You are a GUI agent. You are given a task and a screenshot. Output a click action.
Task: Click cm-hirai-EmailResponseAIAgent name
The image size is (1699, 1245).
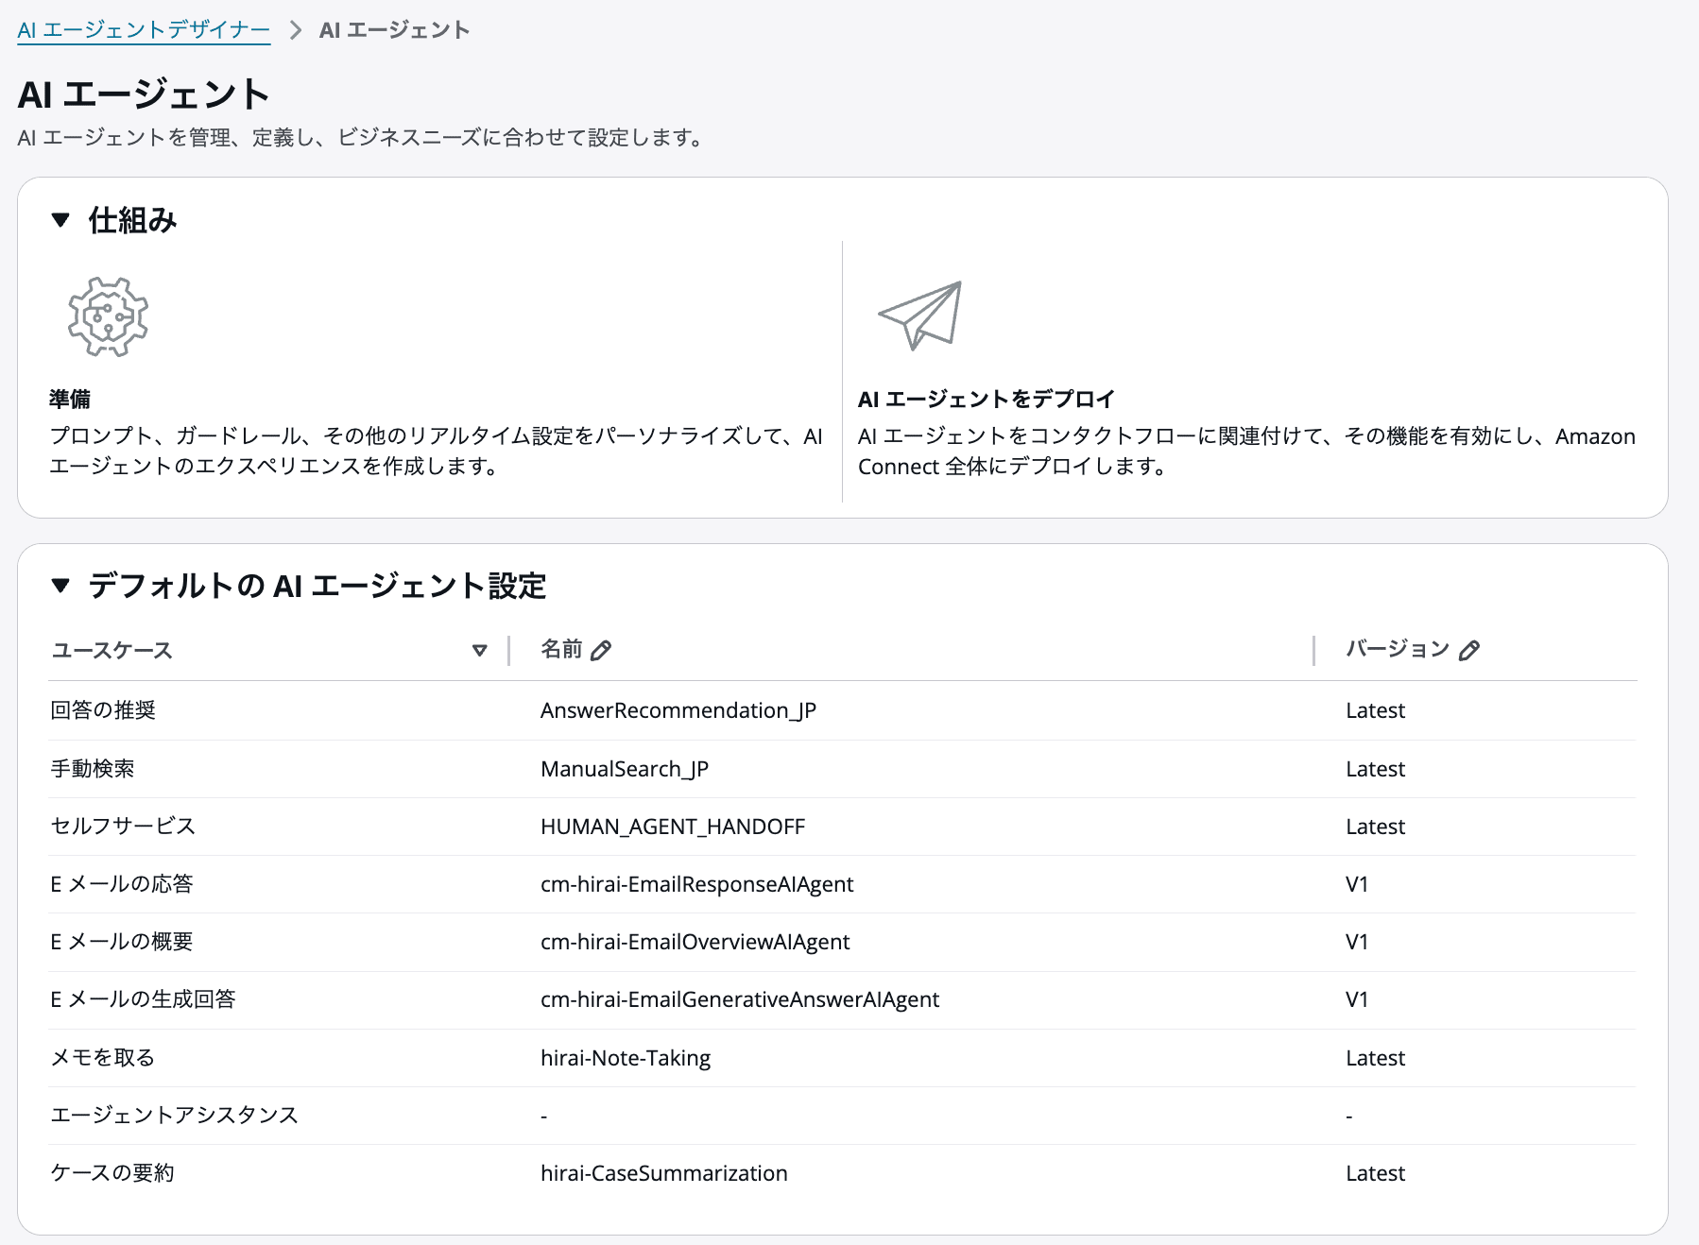click(x=697, y=884)
